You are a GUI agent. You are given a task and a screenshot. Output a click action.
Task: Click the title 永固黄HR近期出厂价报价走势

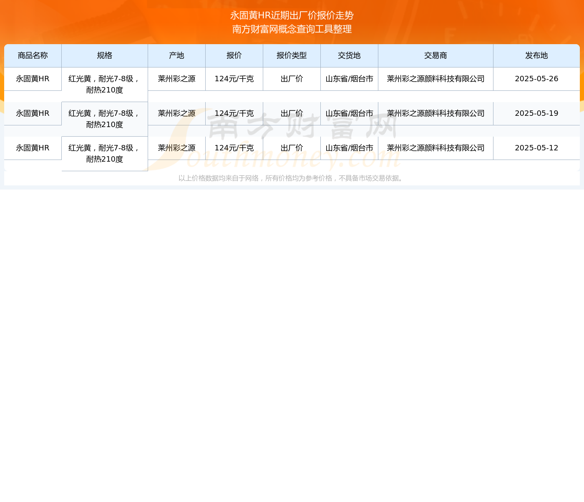point(292,15)
